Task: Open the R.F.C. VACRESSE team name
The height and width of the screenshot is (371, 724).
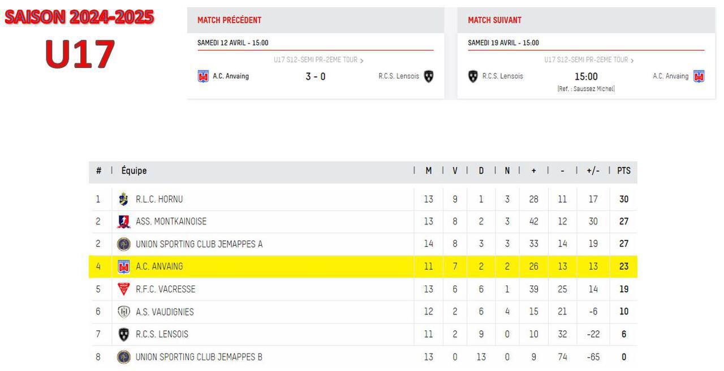Action: tap(165, 290)
